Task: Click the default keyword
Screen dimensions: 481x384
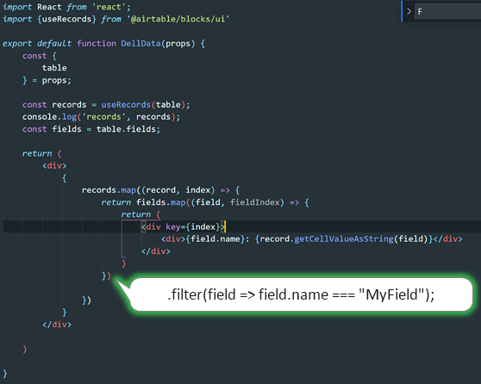Action: pos(54,44)
